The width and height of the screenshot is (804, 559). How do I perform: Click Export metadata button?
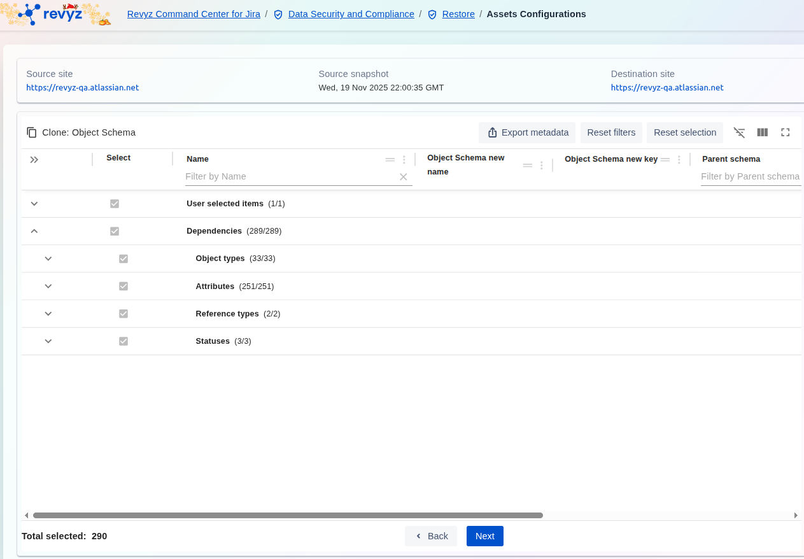click(527, 132)
